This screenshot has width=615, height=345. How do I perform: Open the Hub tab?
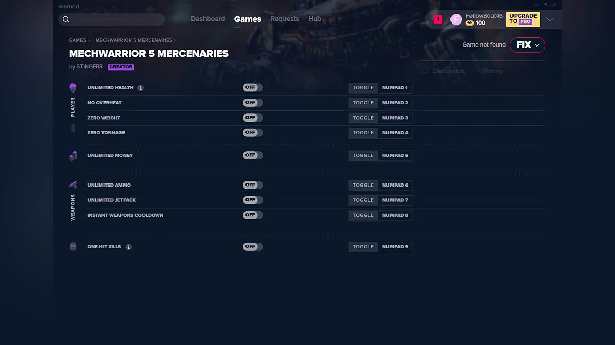click(315, 19)
